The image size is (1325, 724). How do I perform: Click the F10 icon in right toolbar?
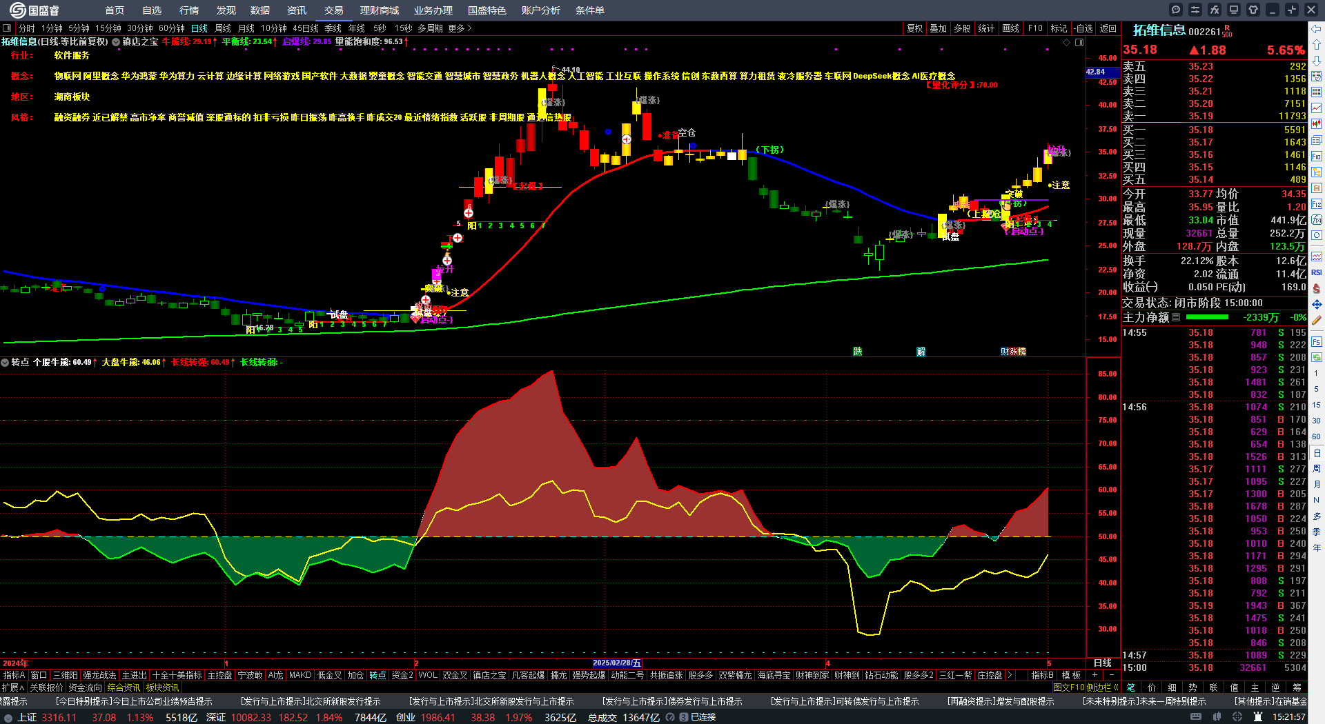coord(1317,157)
